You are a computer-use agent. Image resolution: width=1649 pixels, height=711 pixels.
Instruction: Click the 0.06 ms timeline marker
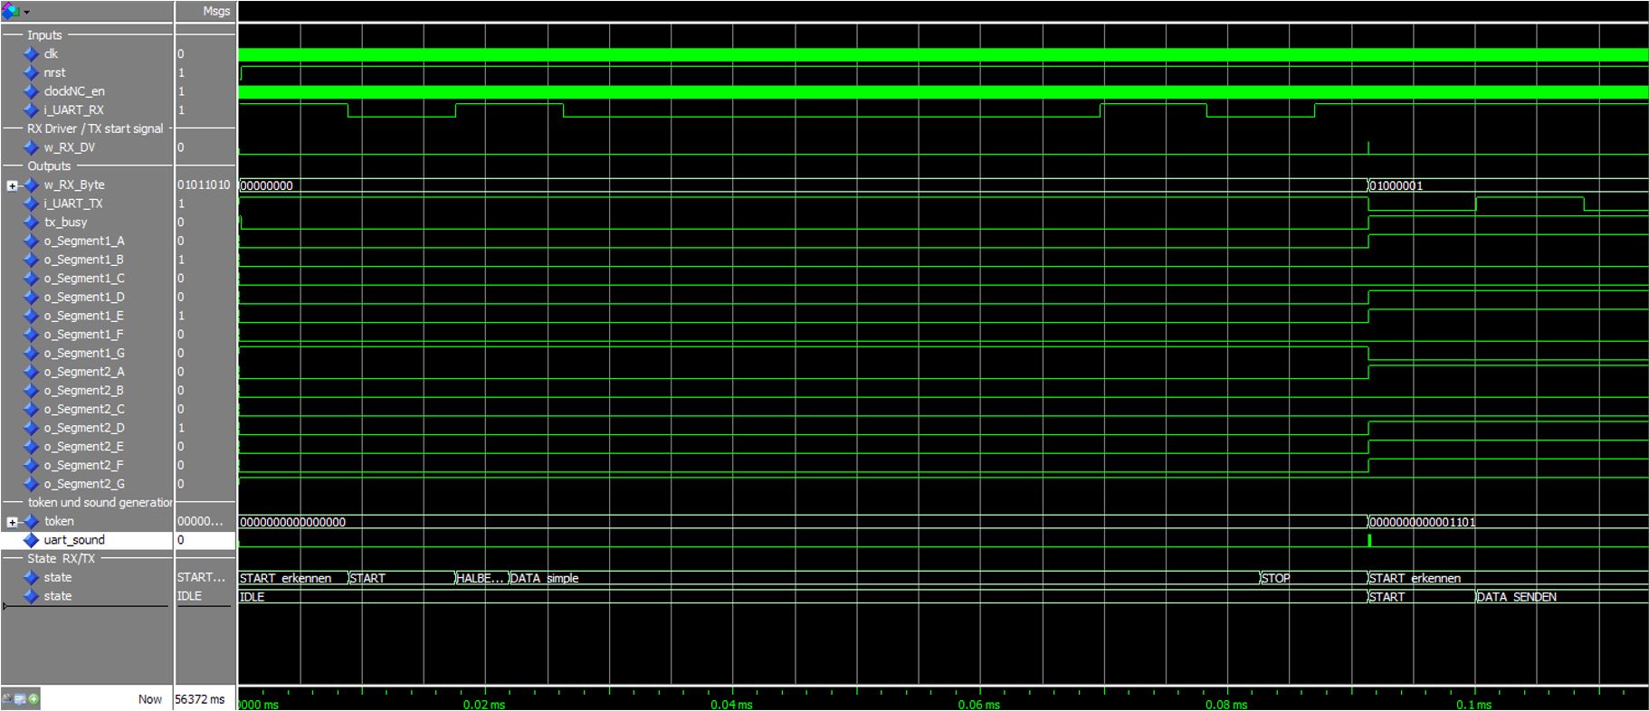(x=979, y=704)
